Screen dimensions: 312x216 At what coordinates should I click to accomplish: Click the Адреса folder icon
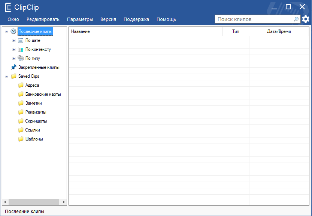[21, 85]
